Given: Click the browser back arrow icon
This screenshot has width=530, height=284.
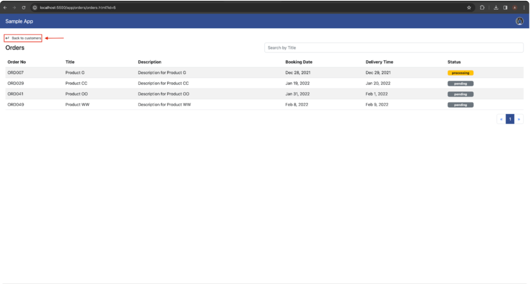Looking at the screenshot, I should point(5,7).
